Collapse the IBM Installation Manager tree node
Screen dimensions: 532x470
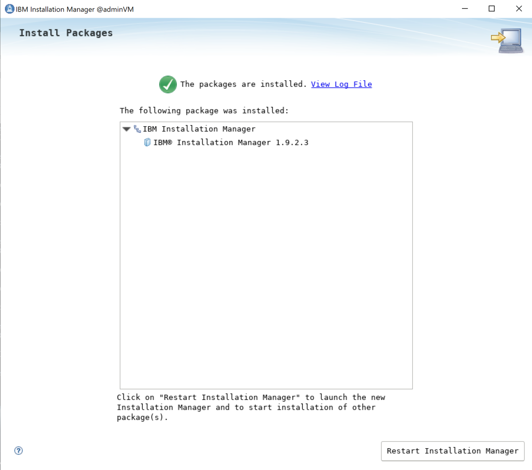[126, 129]
